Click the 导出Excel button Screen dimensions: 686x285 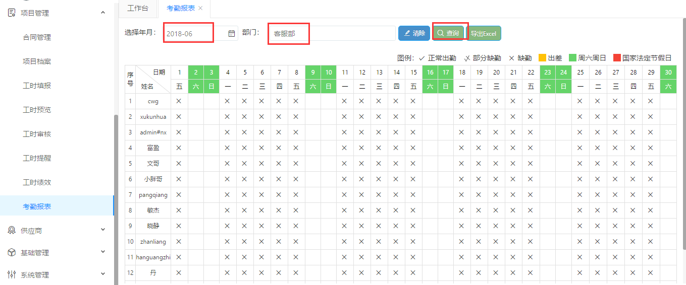(x=484, y=34)
